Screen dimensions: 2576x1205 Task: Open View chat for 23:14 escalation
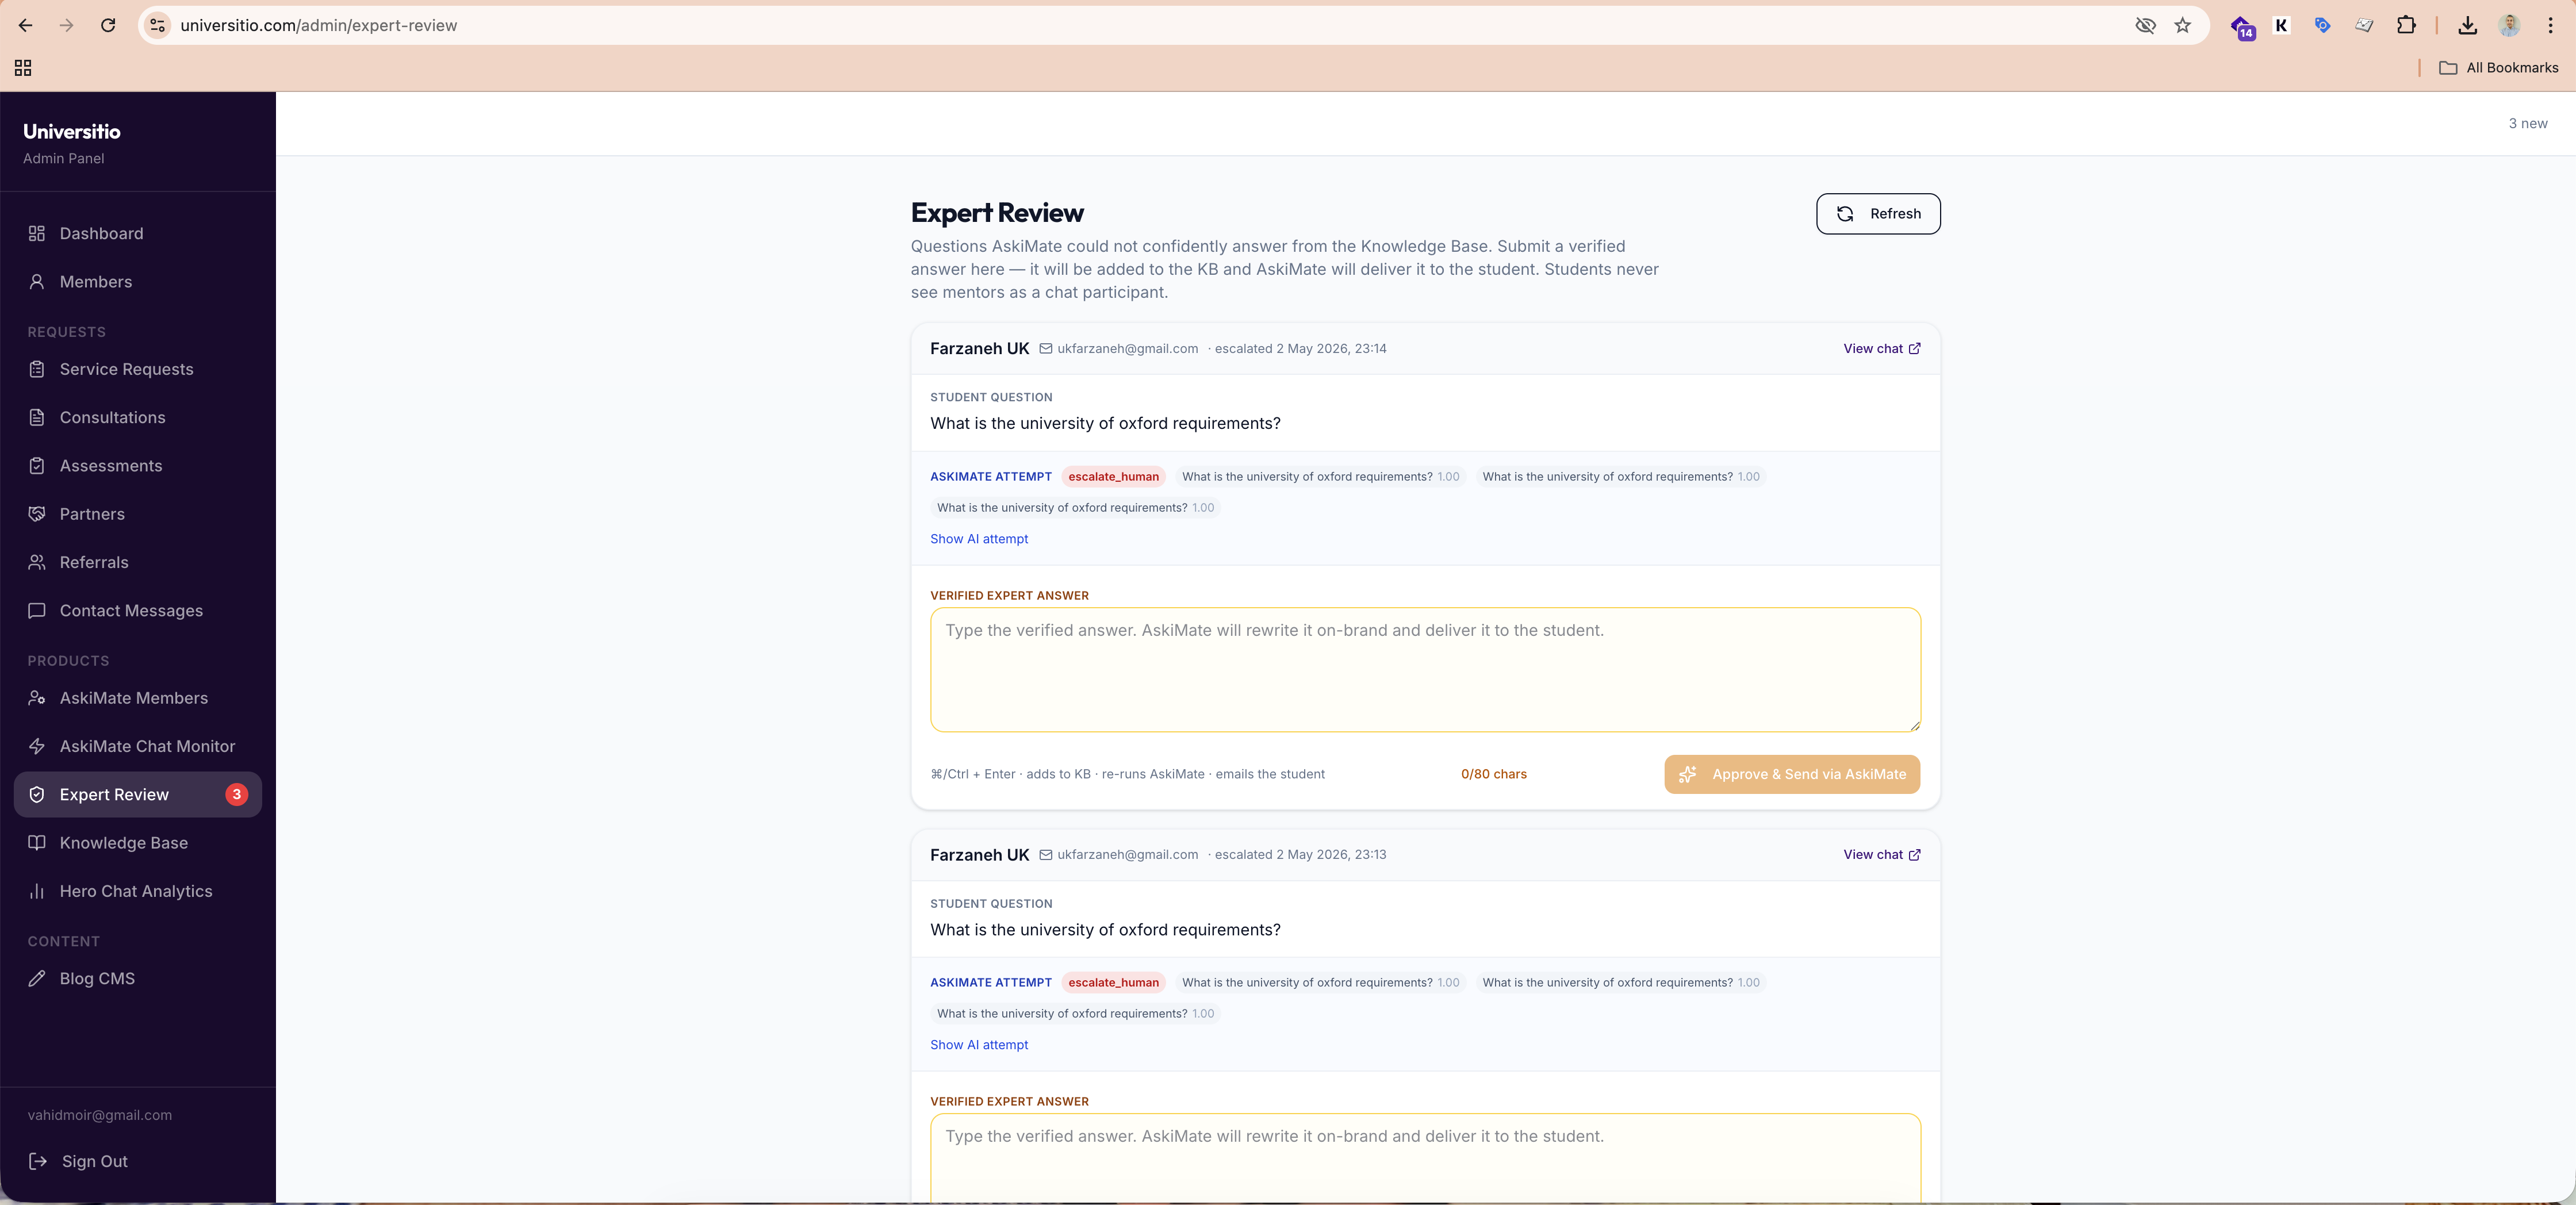[1881, 348]
